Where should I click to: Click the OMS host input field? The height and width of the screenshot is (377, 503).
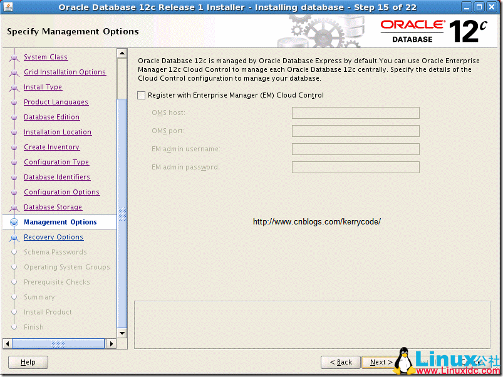(x=355, y=113)
